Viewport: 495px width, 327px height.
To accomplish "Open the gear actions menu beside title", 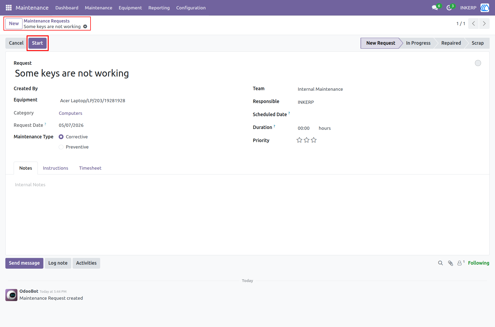I will coord(85,26).
